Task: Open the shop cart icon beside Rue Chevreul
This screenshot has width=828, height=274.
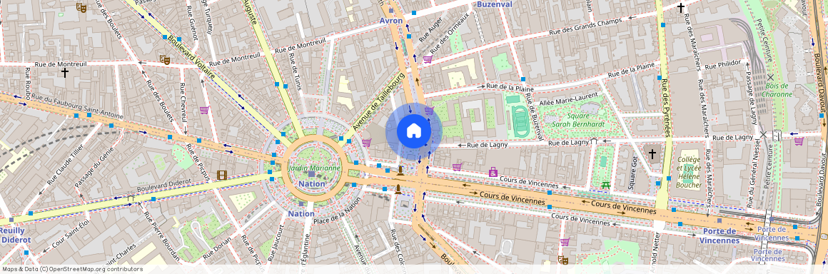Action: (x=204, y=111)
